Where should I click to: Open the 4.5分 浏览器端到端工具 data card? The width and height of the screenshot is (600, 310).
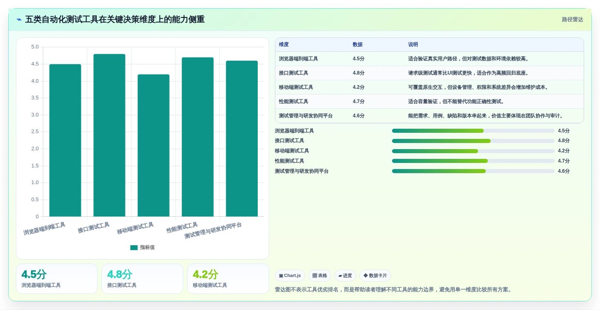pyautogui.click(x=57, y=279)
